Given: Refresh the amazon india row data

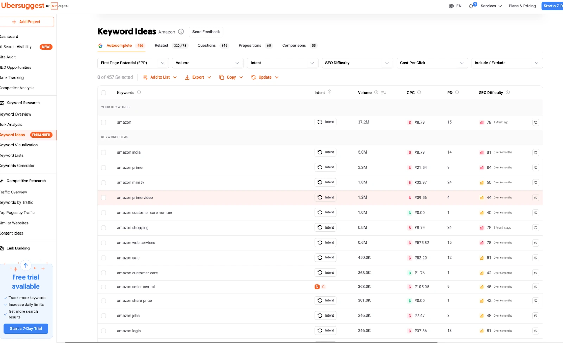Looking at the screenshot, I should (x=536, y=152).
